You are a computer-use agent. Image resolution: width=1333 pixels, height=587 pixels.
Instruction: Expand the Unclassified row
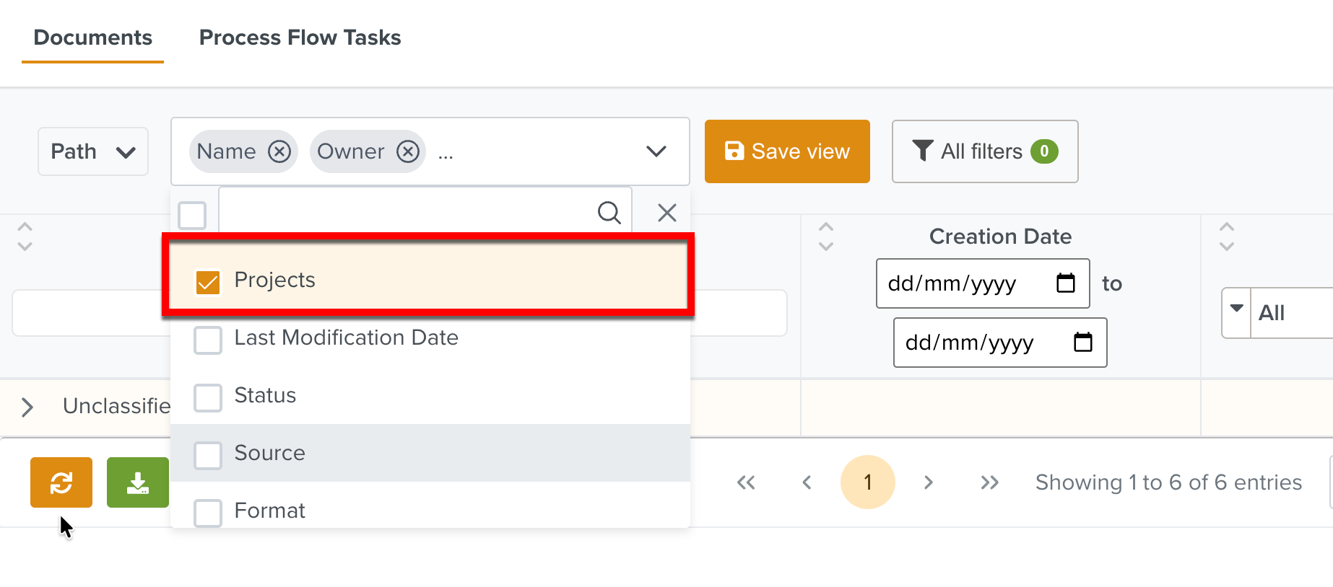27,407
